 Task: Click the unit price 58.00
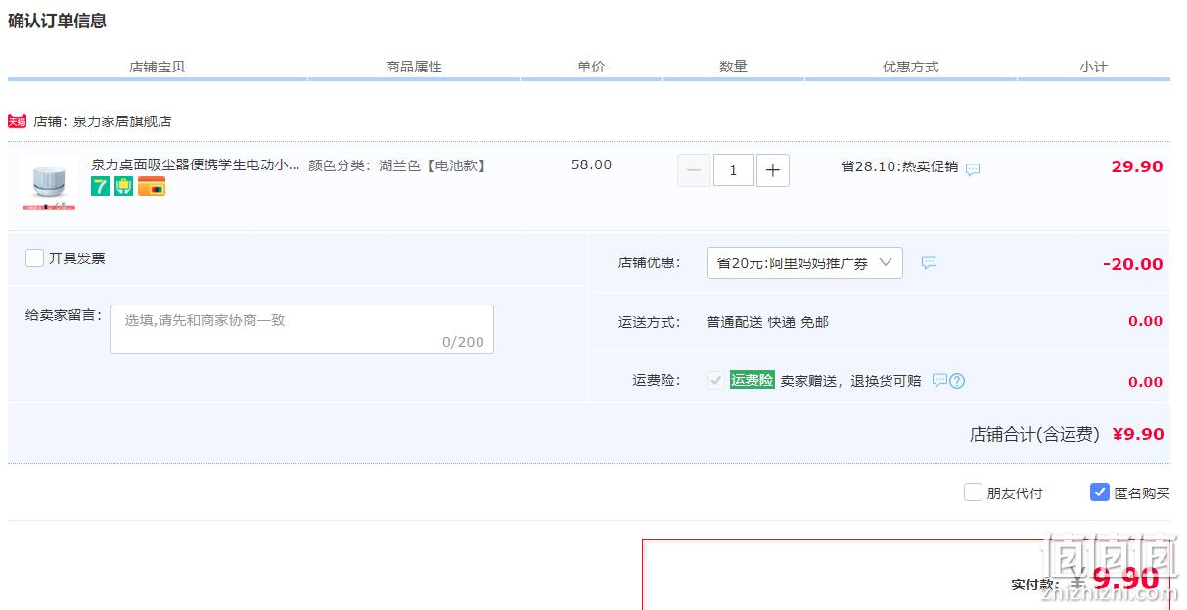pos(591,164)
